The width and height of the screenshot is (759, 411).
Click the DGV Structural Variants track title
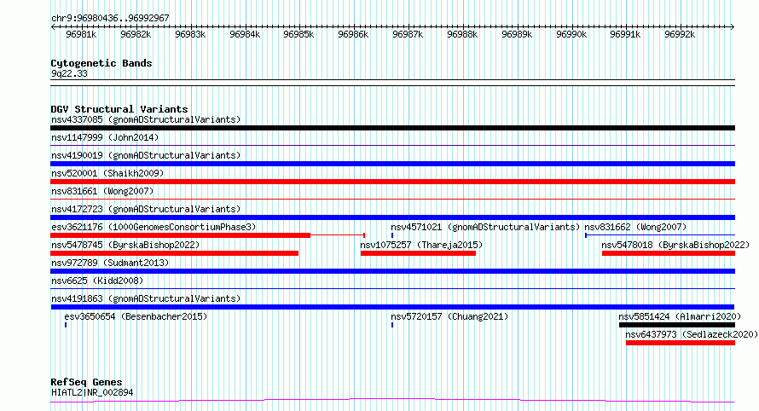pos(119,109)
